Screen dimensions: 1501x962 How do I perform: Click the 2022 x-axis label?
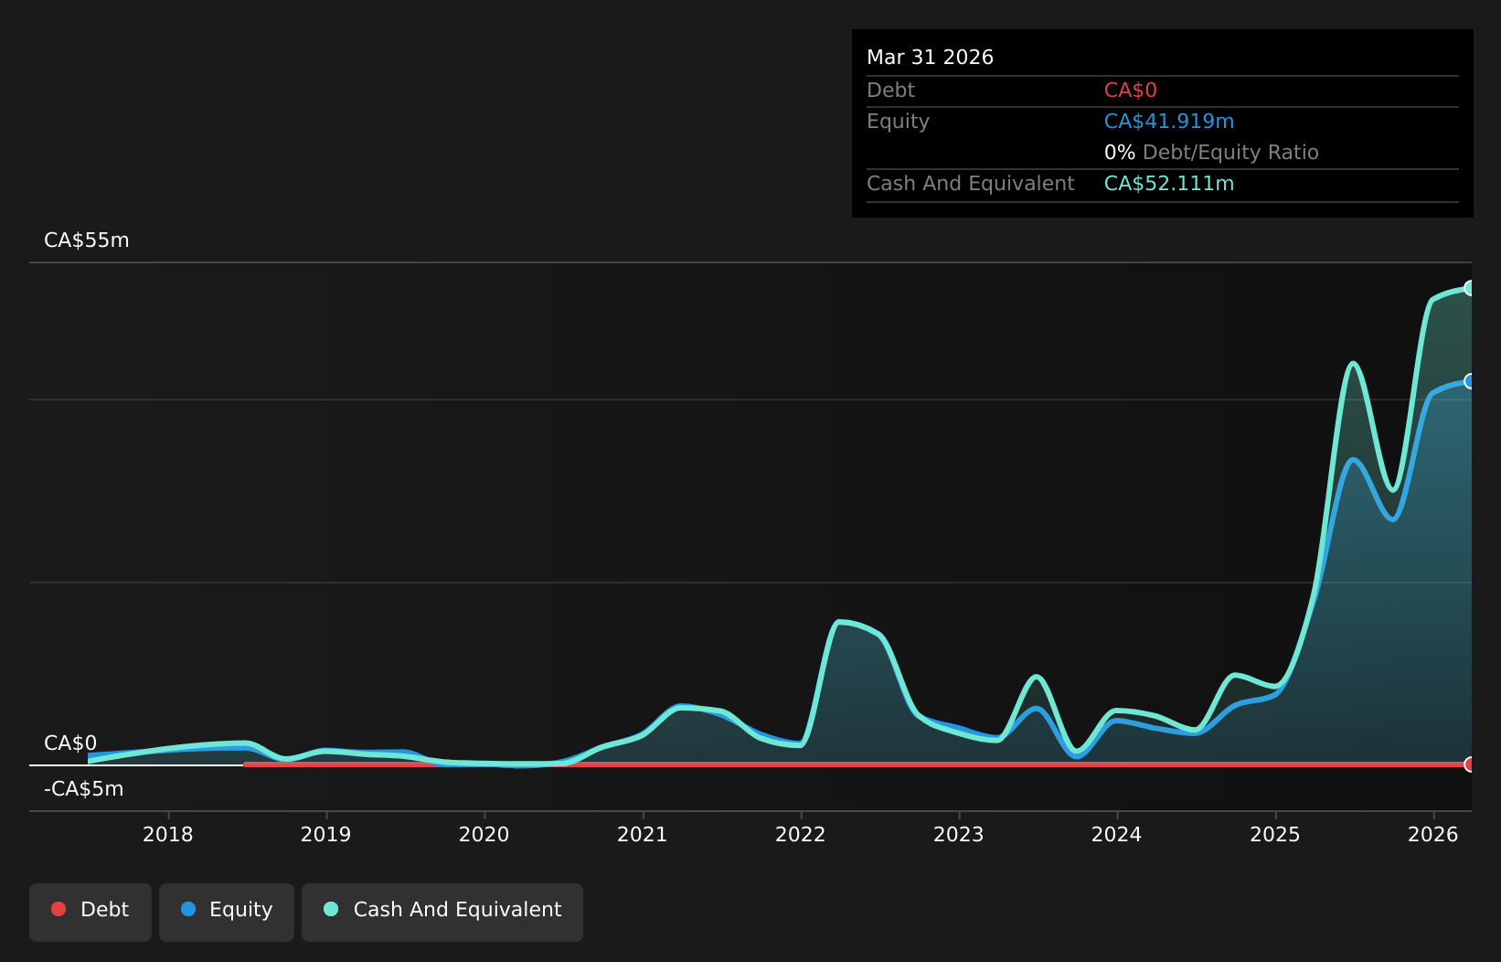coord(801,834)
